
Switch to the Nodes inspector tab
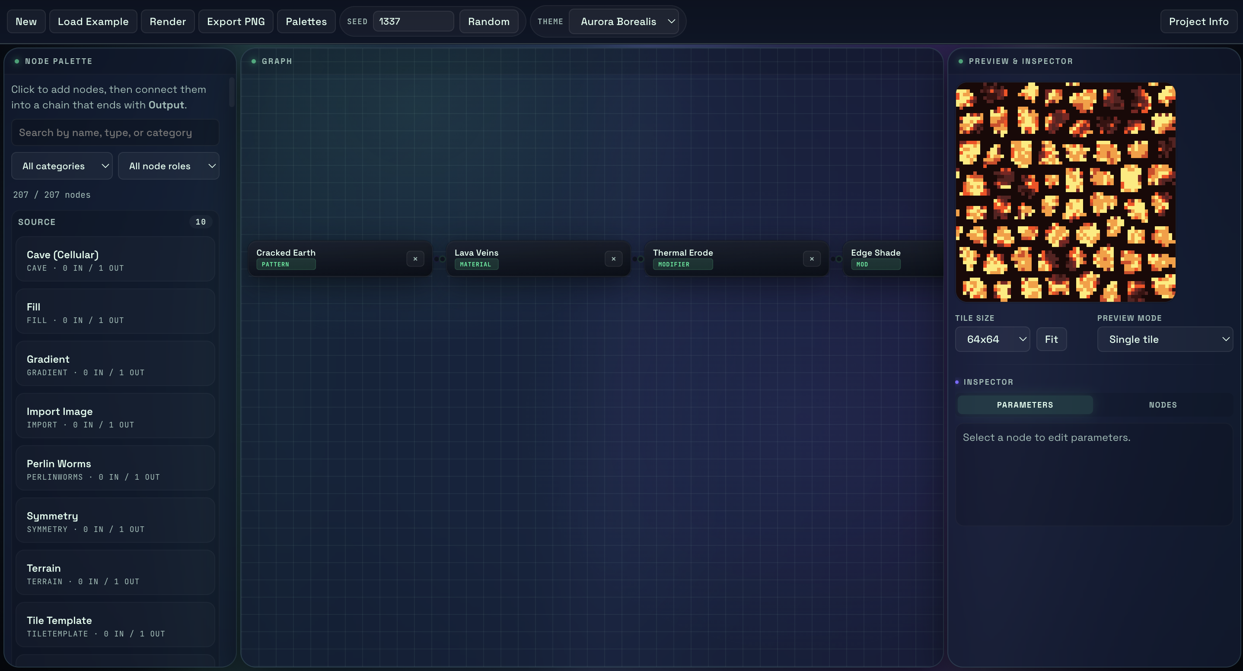tap(1163, 405)
